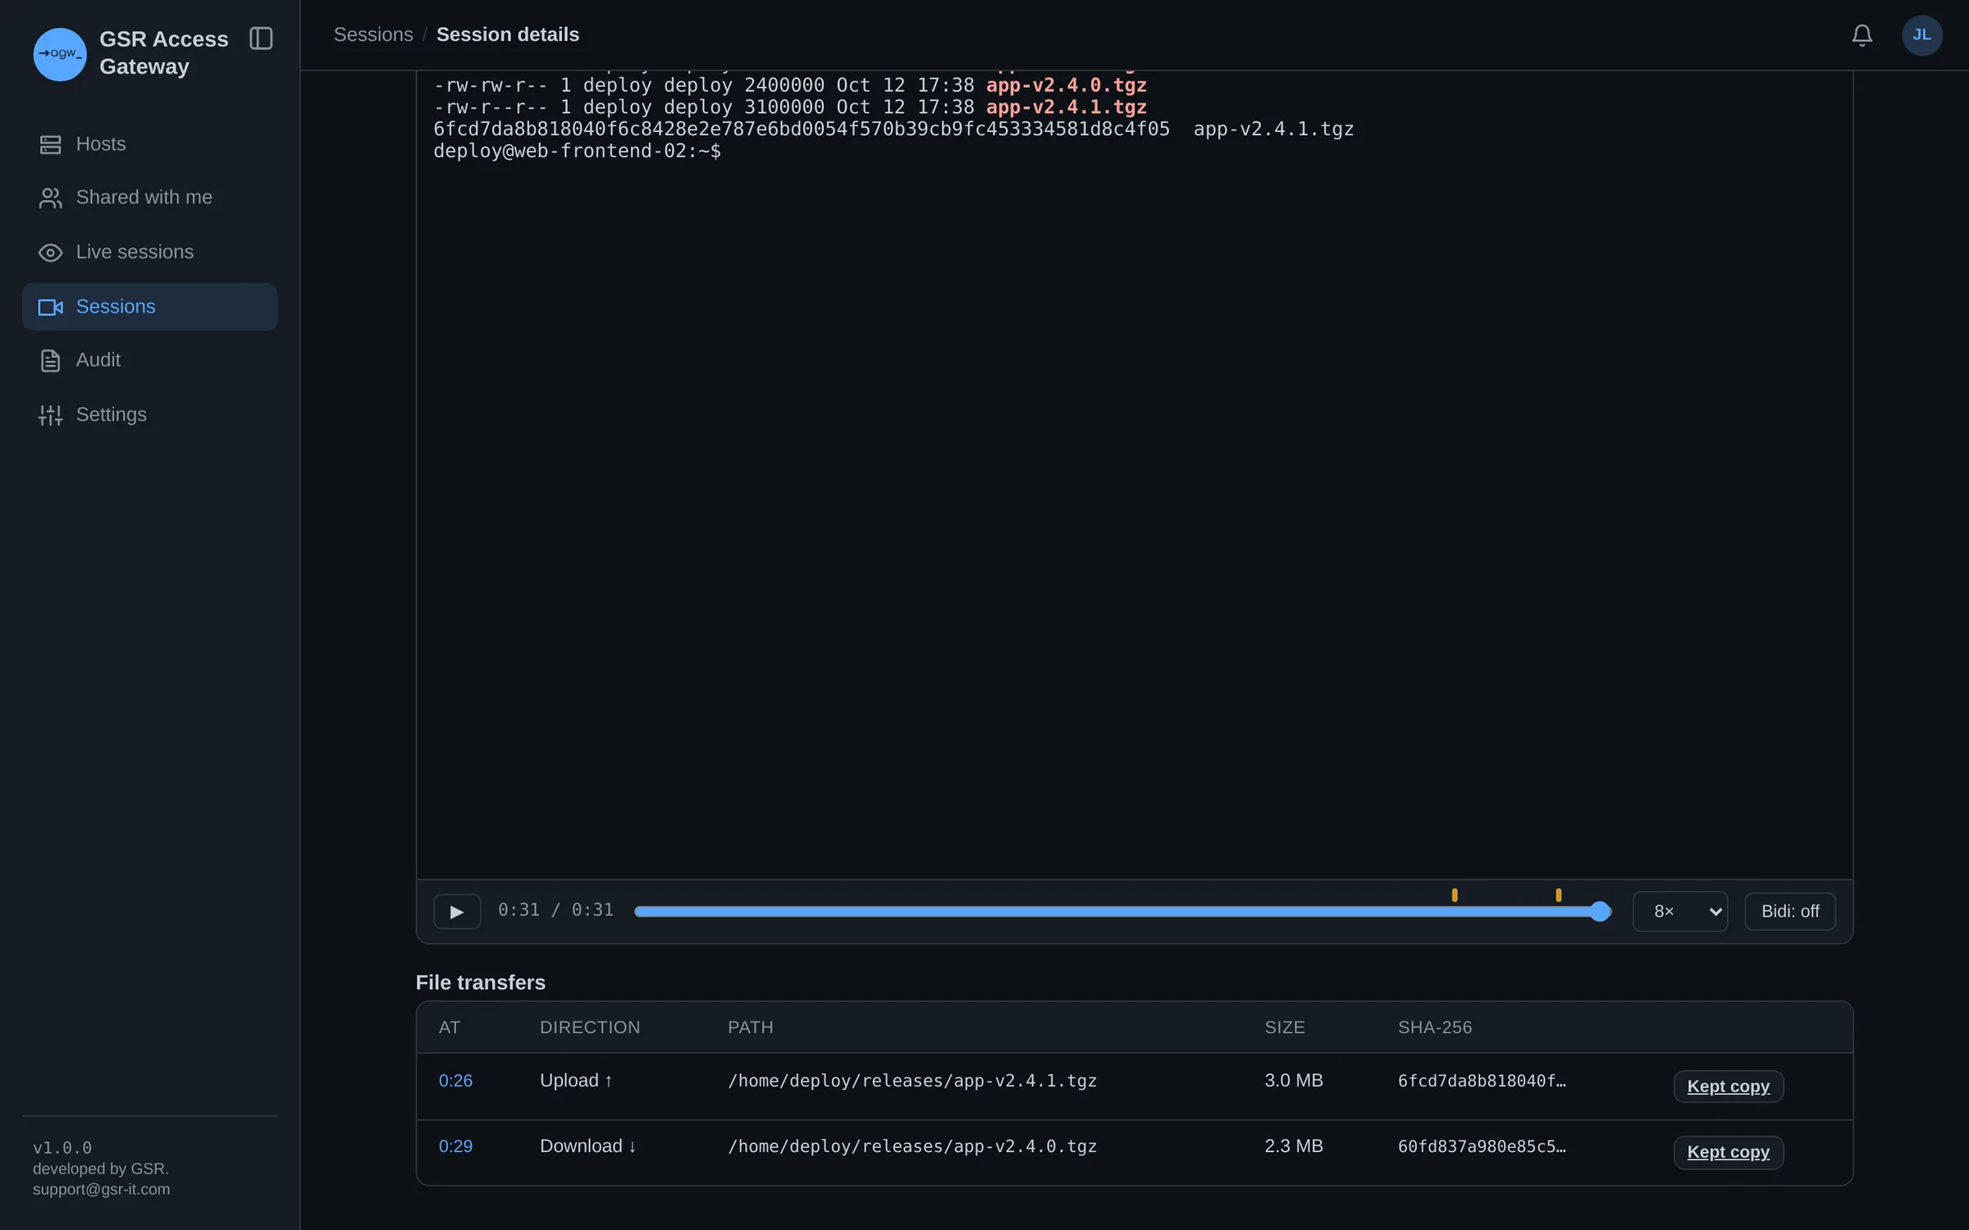Open Kept copy for app-v2.4.0.tgz
Viewport: 1969px width, 1230px height.
1729,1152
